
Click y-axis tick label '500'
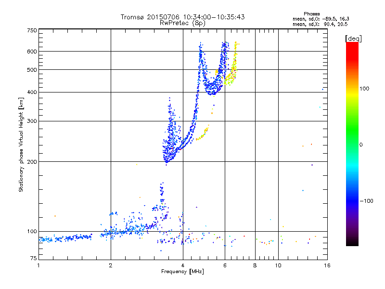(x=32, y=70)
